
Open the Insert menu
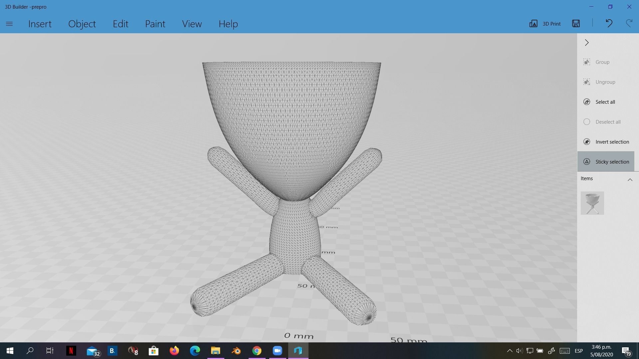[40, 24]
